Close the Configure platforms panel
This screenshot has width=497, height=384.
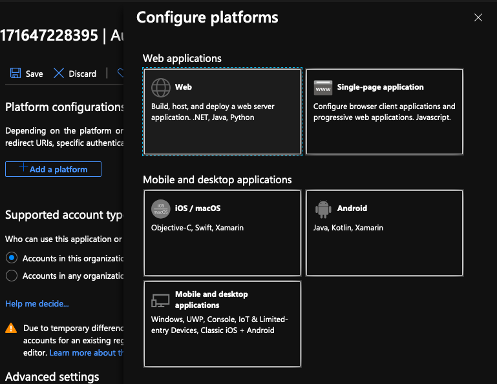(x=478, y=17)
